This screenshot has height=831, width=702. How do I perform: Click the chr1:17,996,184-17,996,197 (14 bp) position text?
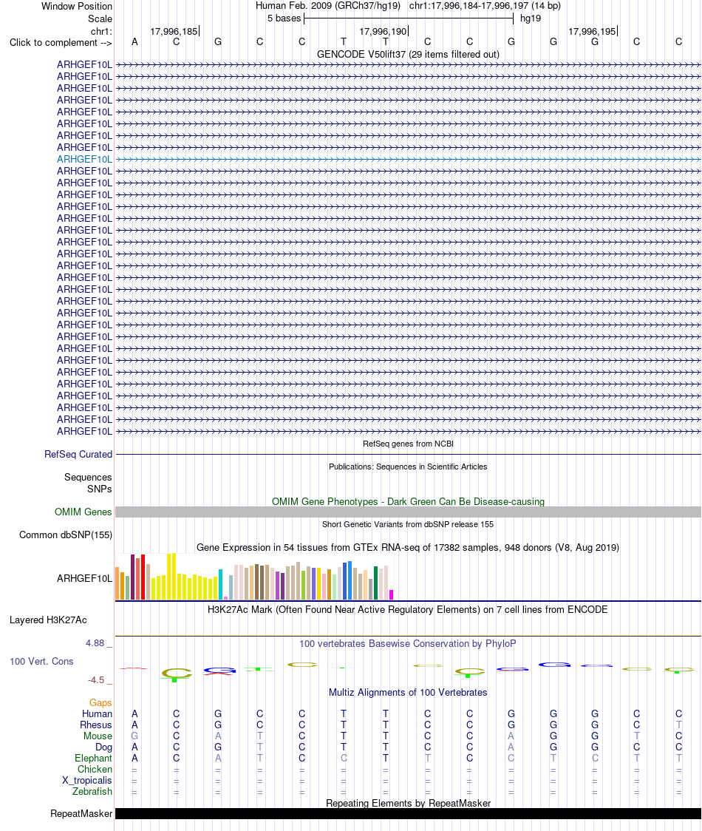pyautogui.click(x=485, y=6)
